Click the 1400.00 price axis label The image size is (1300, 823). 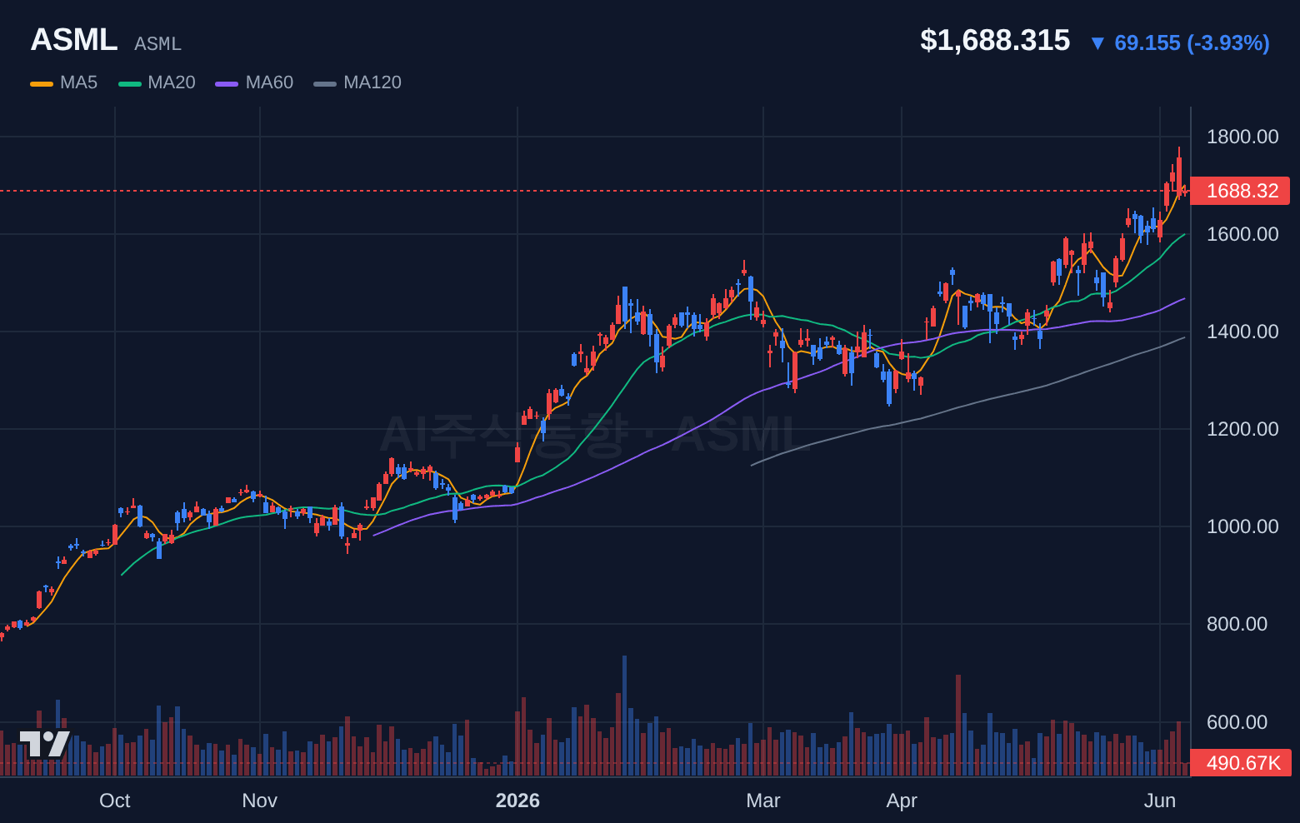1242,332
